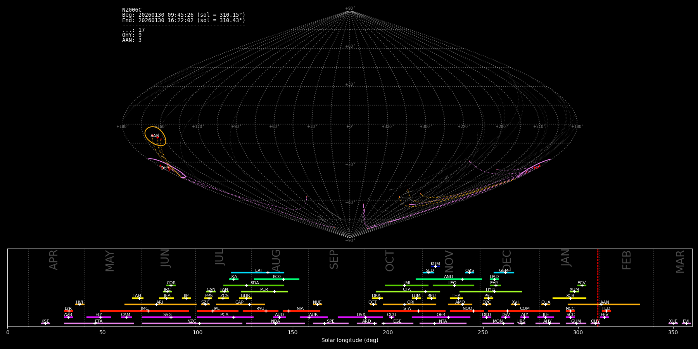
Task: Click the FEB month label
Action: coord(627,260)
